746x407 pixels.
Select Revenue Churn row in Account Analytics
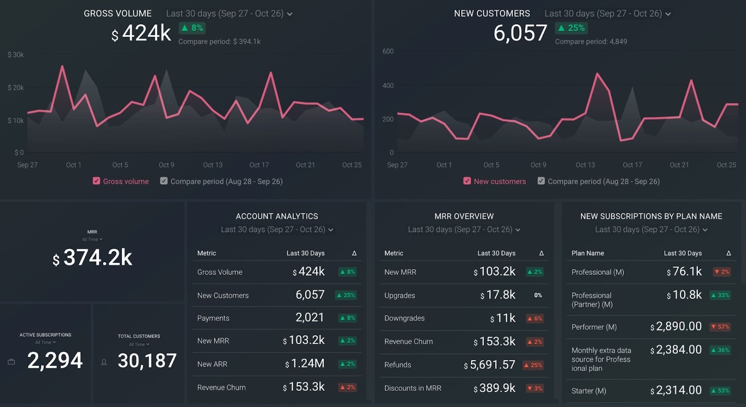[x=277, y=387]
